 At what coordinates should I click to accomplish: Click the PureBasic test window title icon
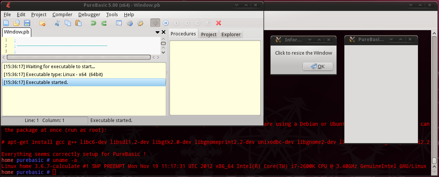click(x=352, y=40)
